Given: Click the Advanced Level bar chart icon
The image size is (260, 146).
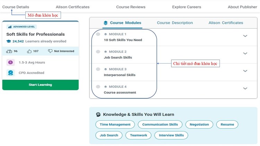Looking at the screenshot, I should pyautogui.click(x=10, y=27).
